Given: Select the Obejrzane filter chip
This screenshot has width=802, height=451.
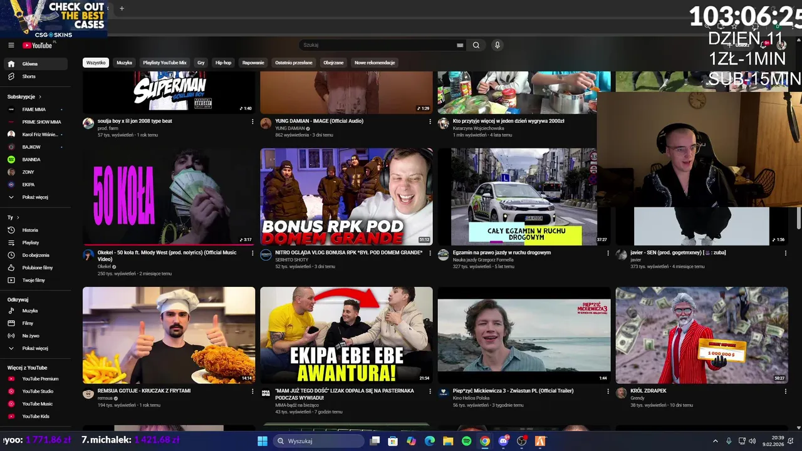Looking at the screenshot, I should pos(333,63).
